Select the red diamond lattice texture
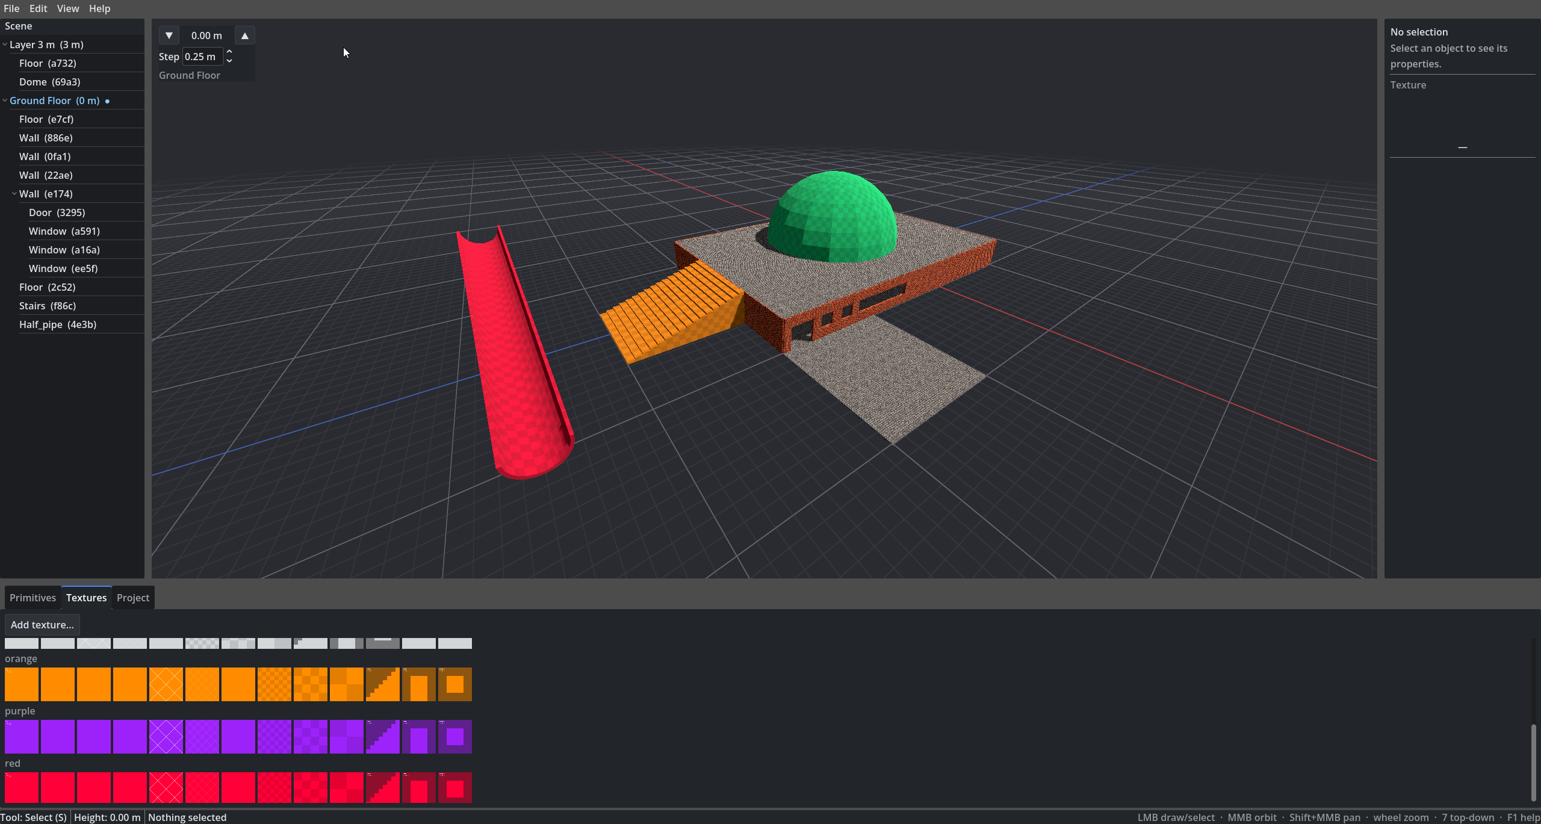This screenshot has height=824, width=1541. 166,787
